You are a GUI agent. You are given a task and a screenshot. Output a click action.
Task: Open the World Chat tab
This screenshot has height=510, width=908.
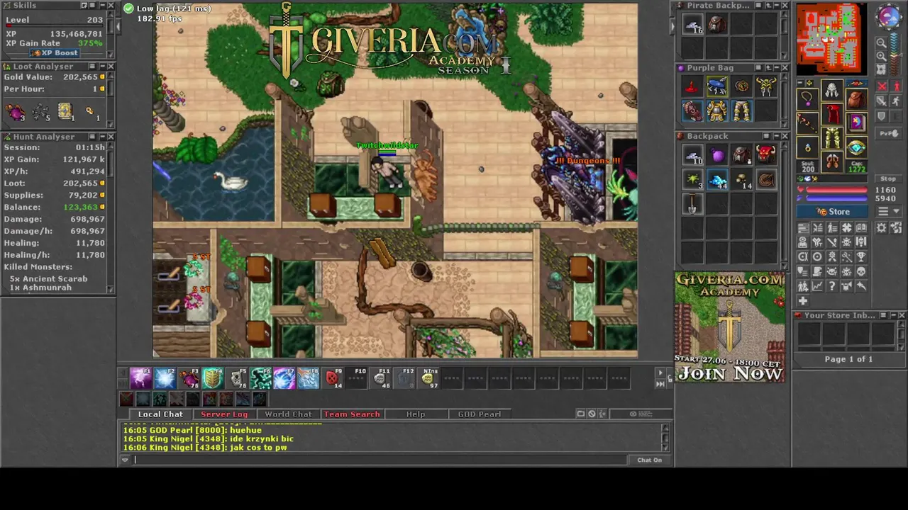[288, 414]
